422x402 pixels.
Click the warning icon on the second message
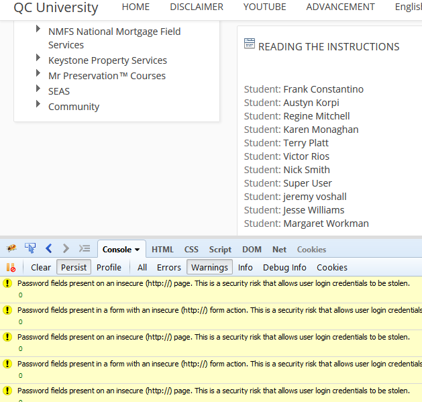click(x=7, y=310)
